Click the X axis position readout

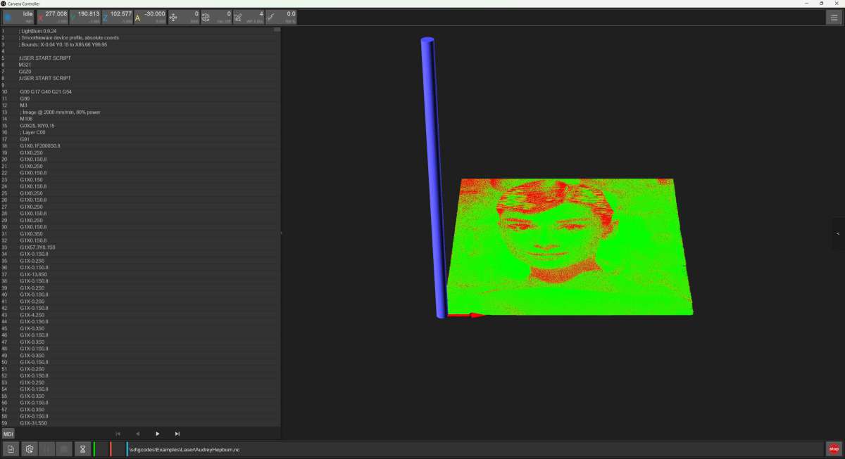point(55,14)
